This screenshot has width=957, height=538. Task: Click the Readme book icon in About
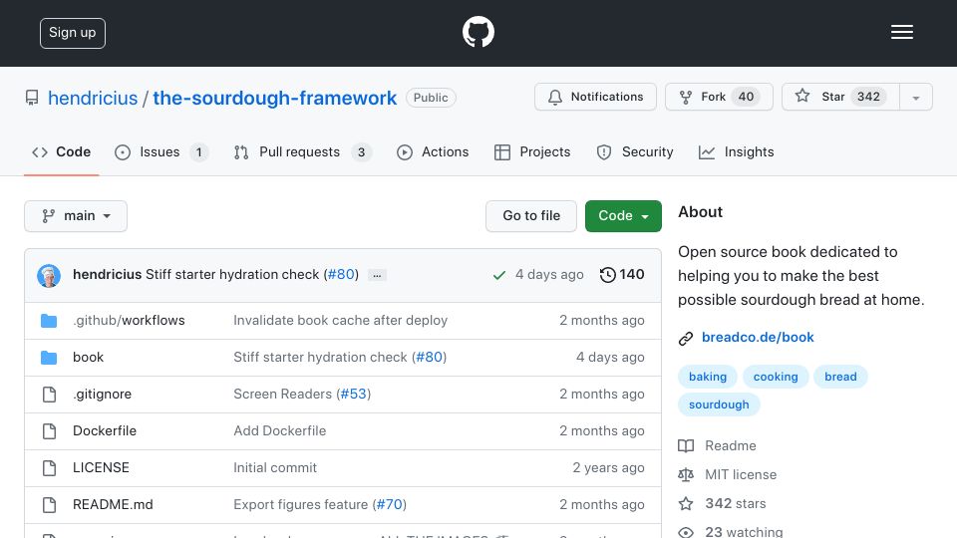click(686, 446)
